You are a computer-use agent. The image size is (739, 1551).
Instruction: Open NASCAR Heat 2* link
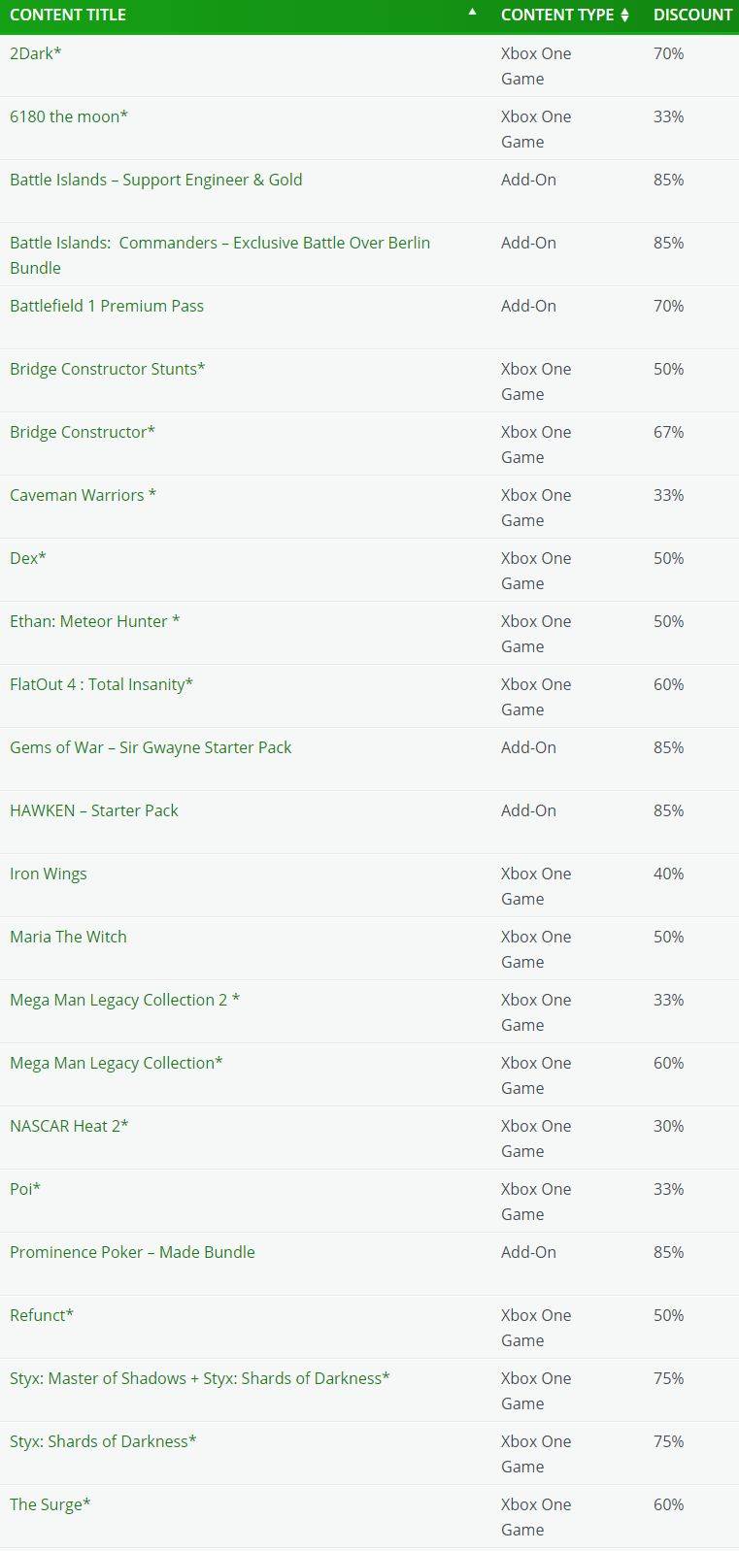(69, 1126)
